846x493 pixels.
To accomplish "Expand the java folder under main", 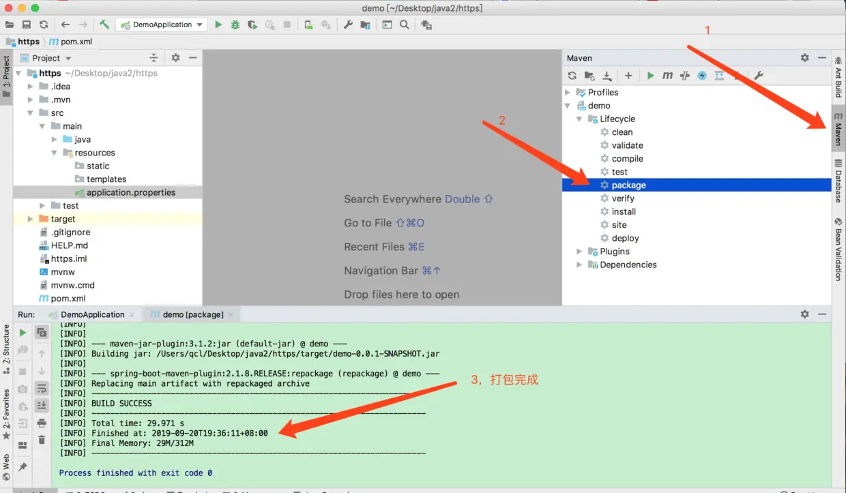I will (55, 139).
